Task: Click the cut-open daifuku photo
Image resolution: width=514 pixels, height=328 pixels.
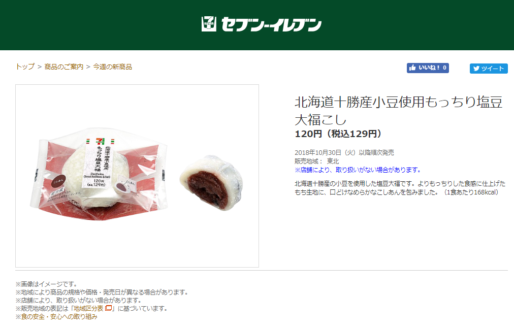Action: coord(211,182)
